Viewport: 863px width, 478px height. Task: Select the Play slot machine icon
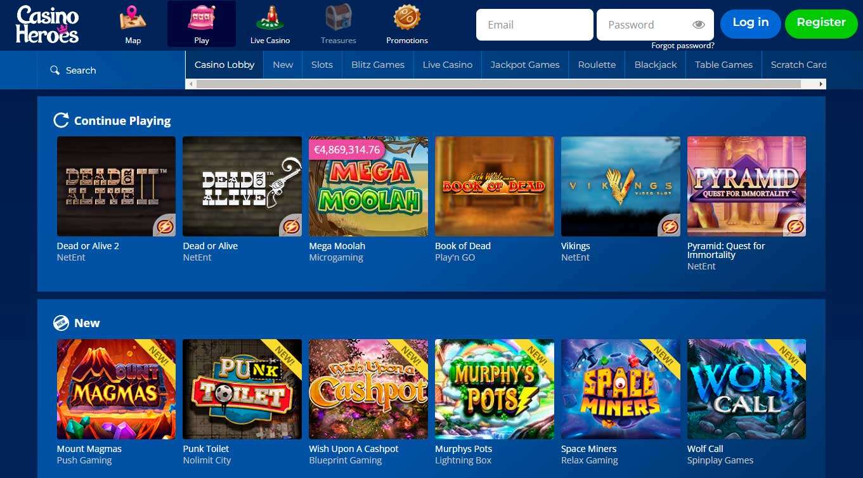(x=202, y=18)
